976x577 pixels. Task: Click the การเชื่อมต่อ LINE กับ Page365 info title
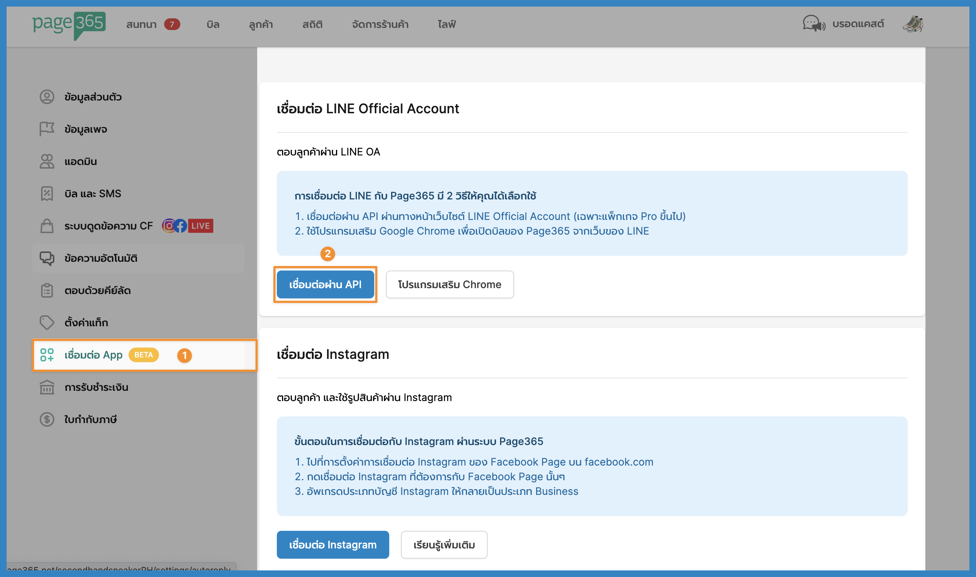point(415,196)
